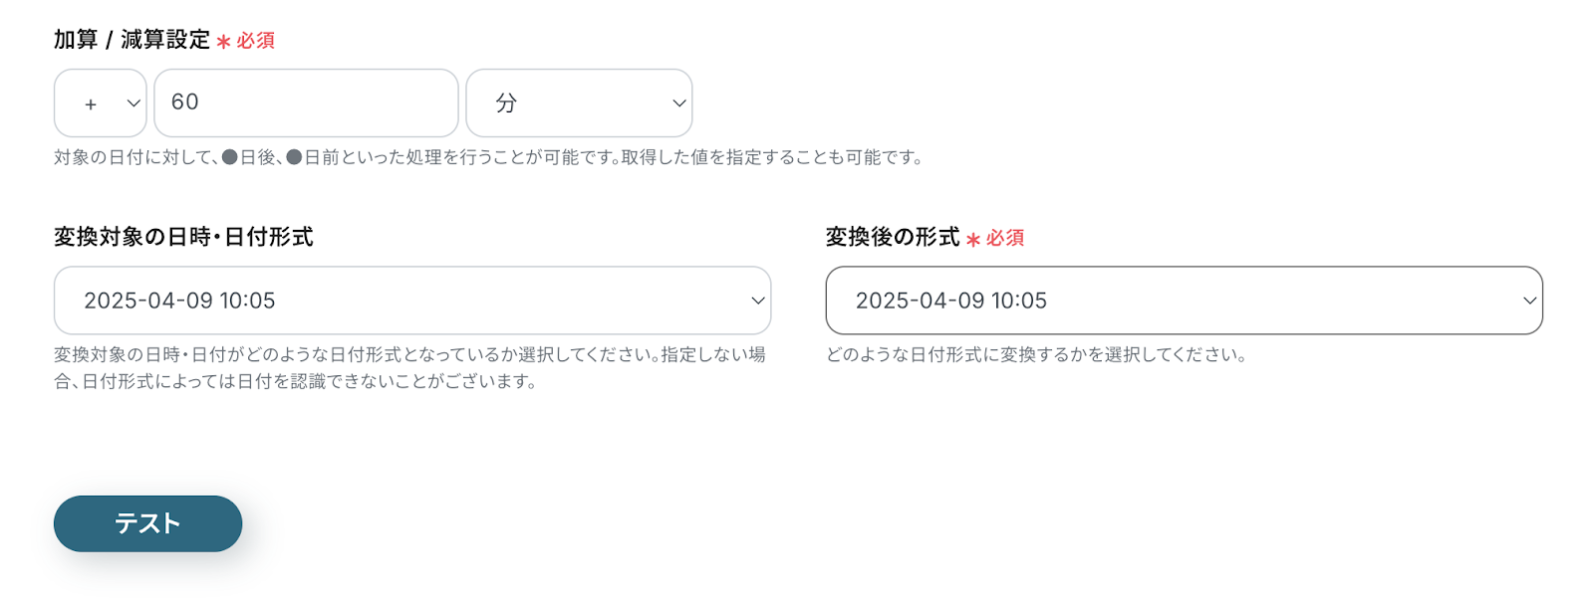Expand the 変換後の形式 dropdown
This screenshot has width=1594, height=604.
click(x=1184, y=301)
